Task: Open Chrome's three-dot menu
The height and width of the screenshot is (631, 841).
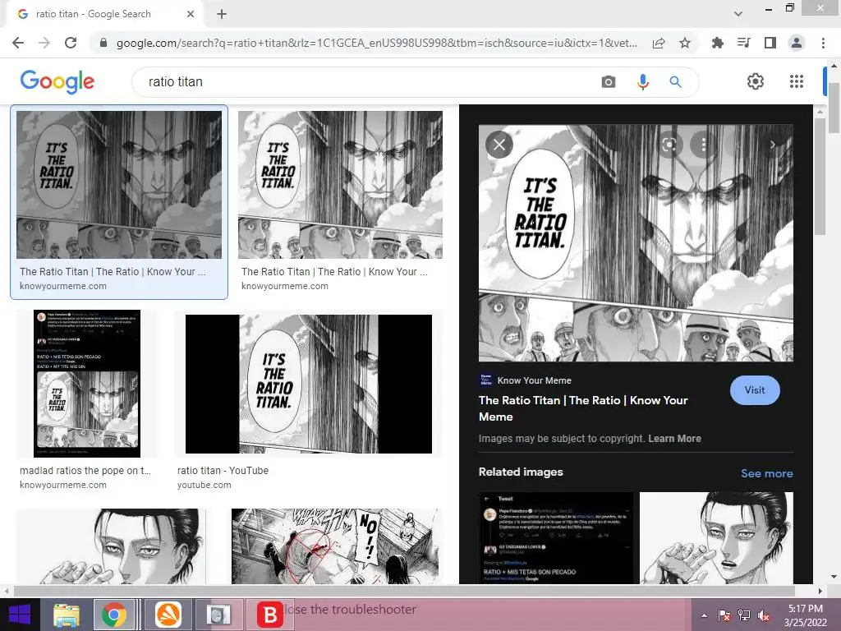Action: tap(823, 43)
